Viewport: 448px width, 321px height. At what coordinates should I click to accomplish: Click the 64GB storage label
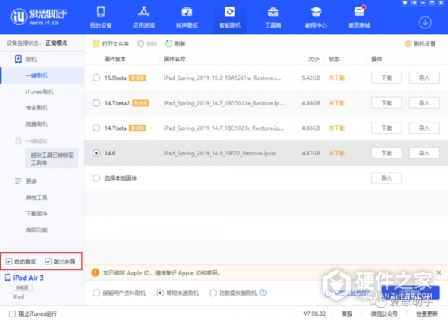pyautogui.click(x=22, y=287)
